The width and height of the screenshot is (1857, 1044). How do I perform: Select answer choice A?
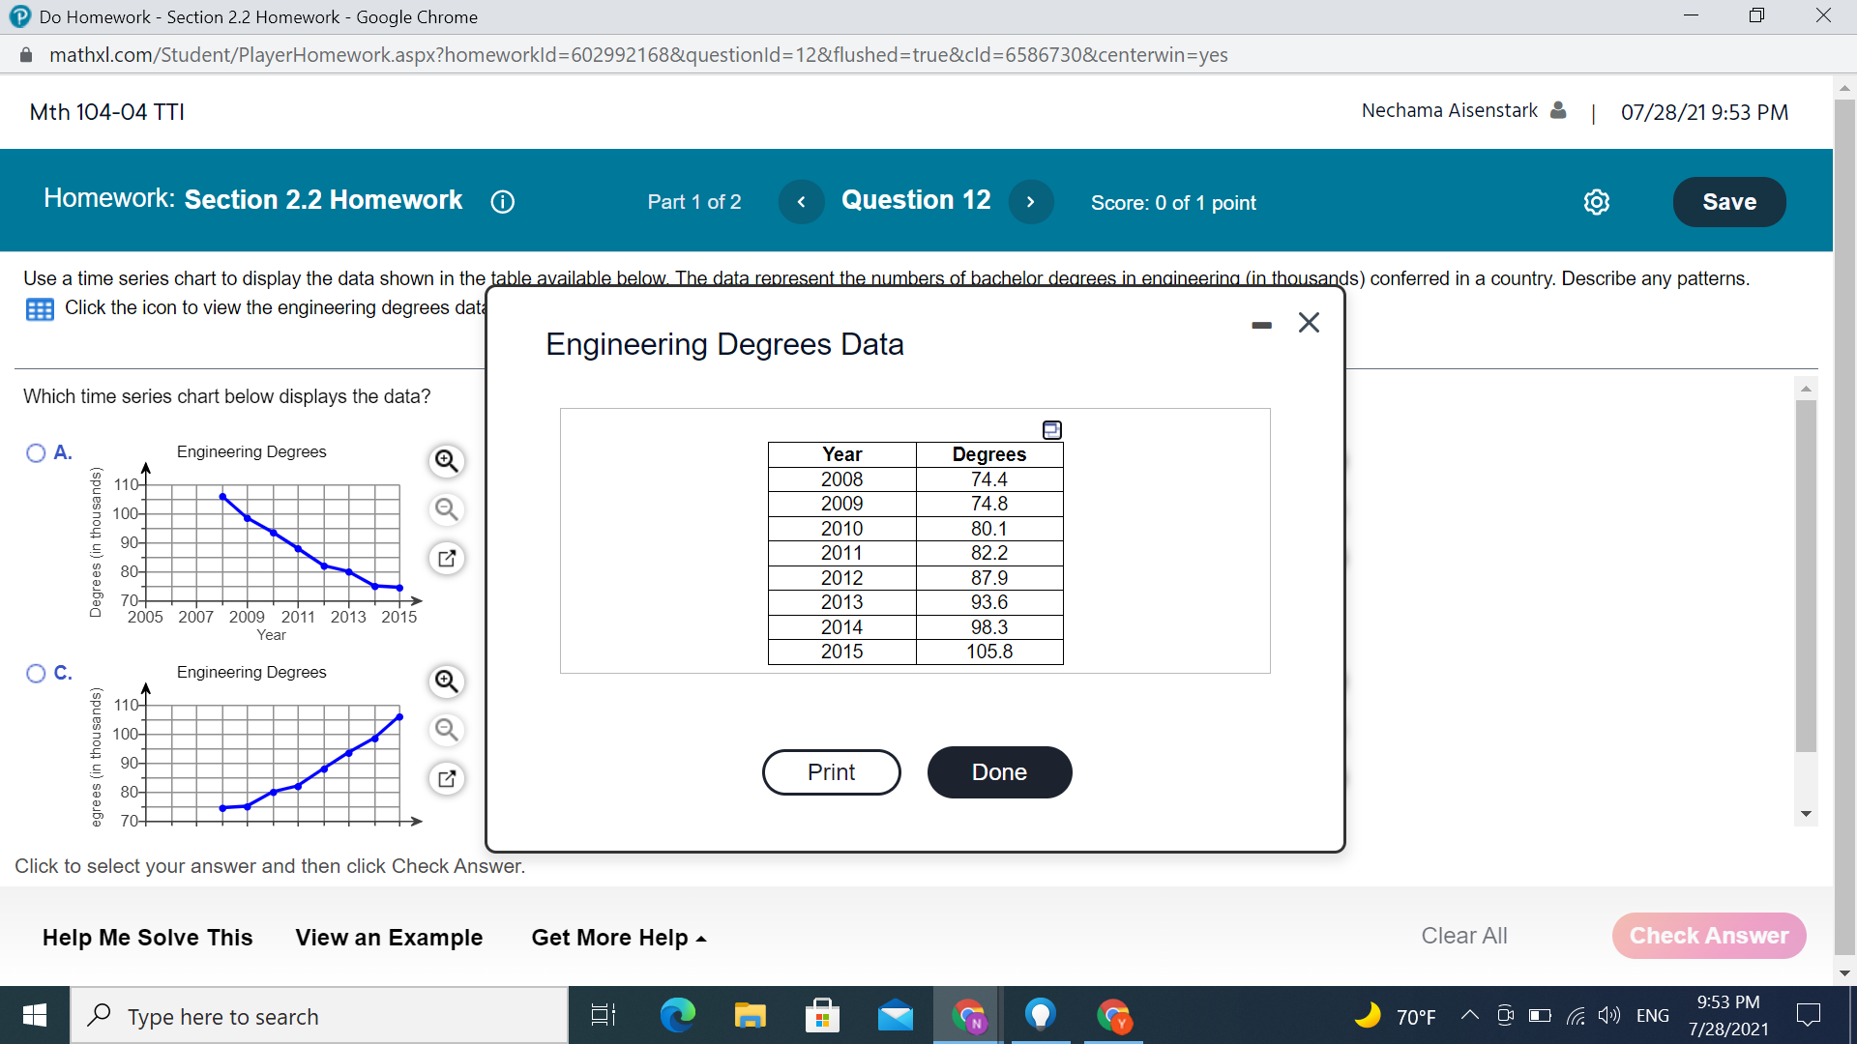(x=35, y=452)
